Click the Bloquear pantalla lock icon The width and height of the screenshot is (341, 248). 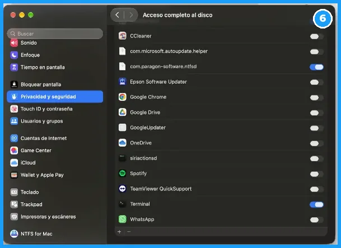coord(14,84)
